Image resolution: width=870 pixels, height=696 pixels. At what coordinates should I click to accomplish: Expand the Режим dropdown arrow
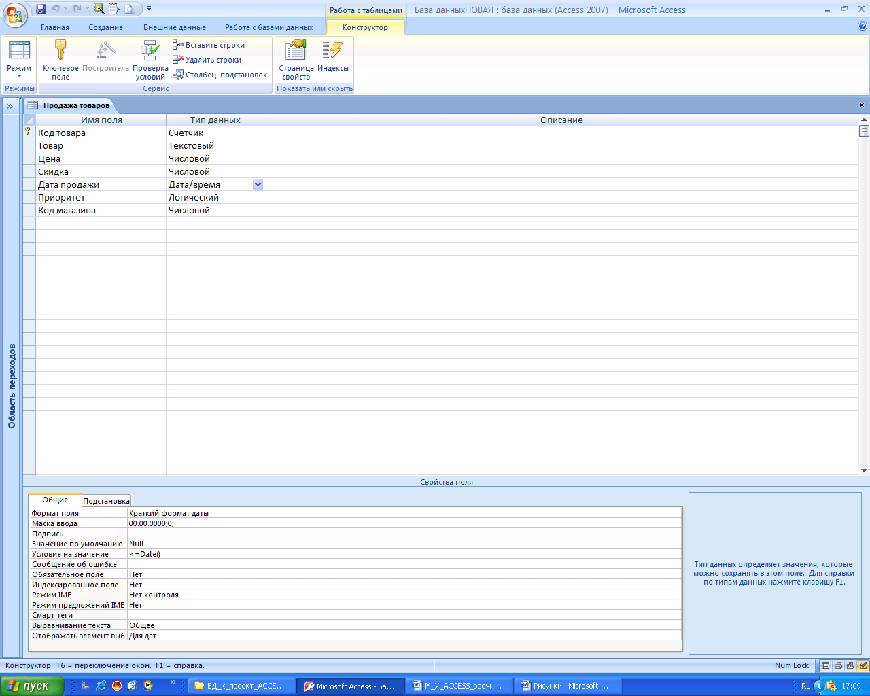[19, 77]
